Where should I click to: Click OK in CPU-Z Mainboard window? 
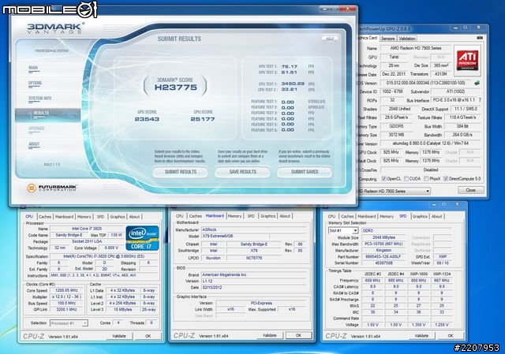(298, 335)
